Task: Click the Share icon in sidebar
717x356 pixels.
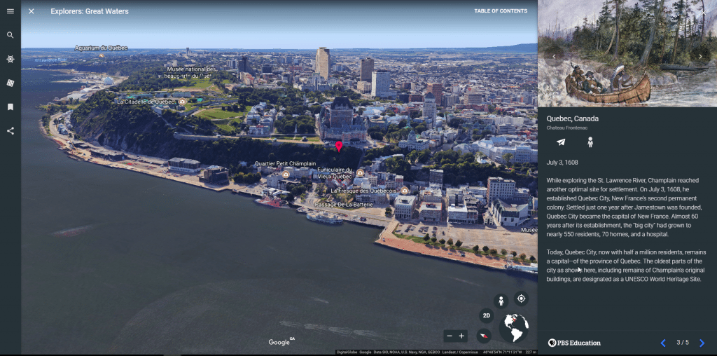Action: tap(10, 130)
